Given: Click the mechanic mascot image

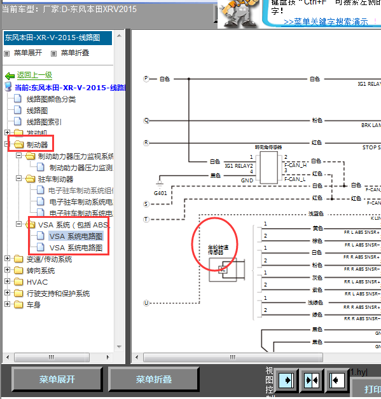Looking at the screenshot, I should pyautogui.click(x=239, y=13).
